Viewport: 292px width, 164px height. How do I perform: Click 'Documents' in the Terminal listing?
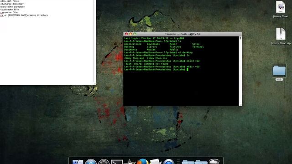[130, 50]
